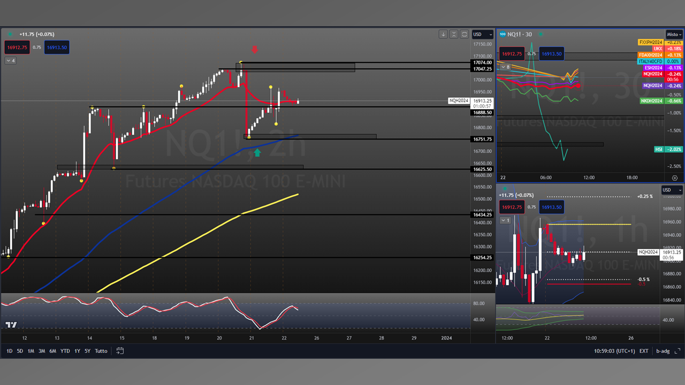Click the 16751.75 price level label
Screen dimensions: 685x385
483,139
